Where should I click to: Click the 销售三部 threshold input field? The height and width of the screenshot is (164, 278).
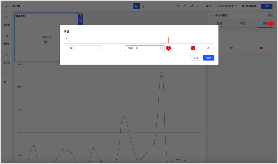point(145,48)
